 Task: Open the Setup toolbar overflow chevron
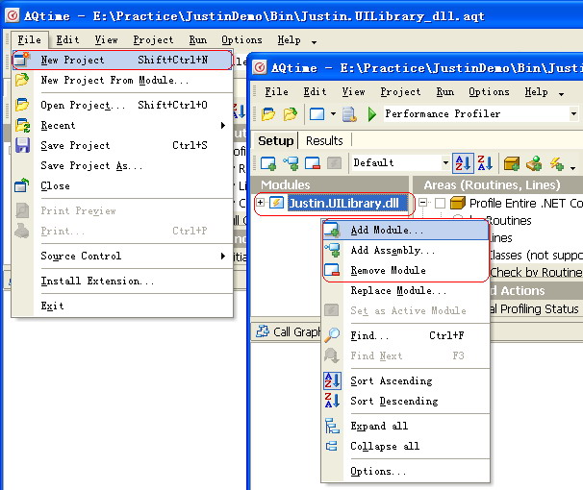coord(573,168)
